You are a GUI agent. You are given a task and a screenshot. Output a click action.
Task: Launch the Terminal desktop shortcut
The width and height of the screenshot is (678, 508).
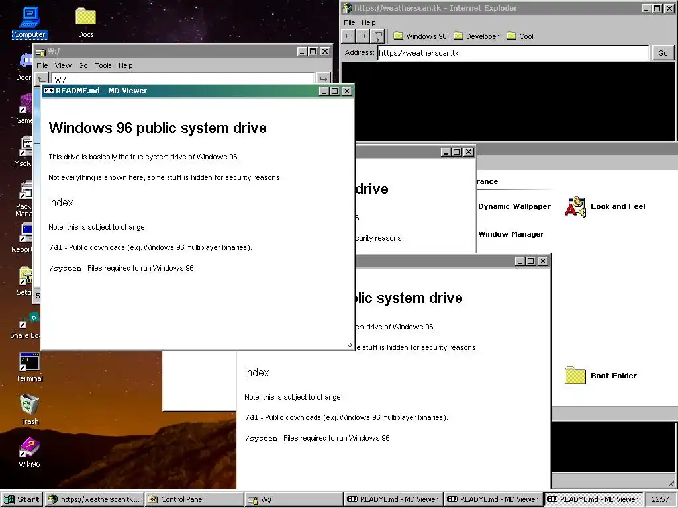tap(29, 367)
